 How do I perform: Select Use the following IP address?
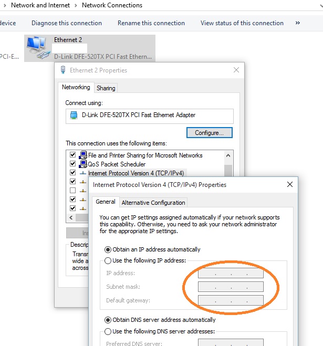pos(108,260)
